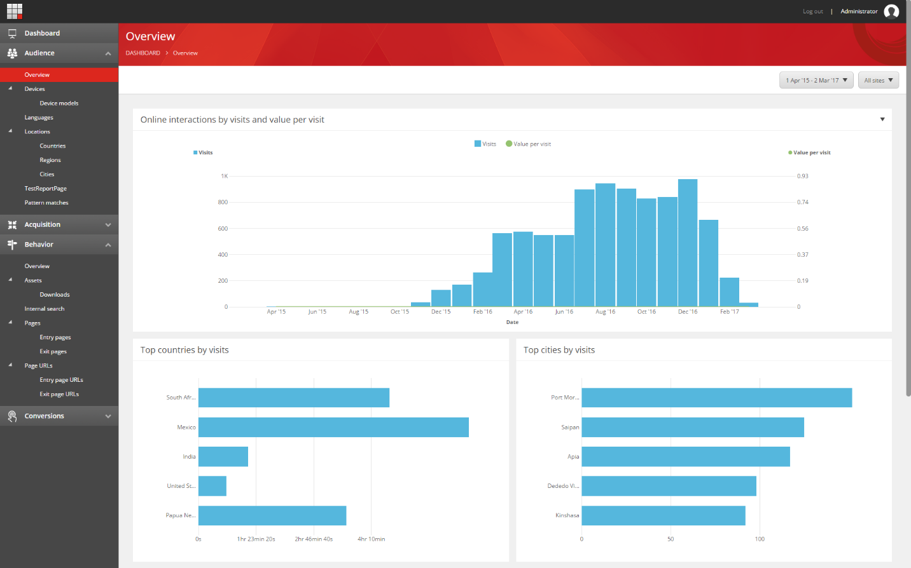Viewport: 911px width, 568px height.
Task: Click the Port Mor... bar in cities chart
Action: [x=716, y=398]
